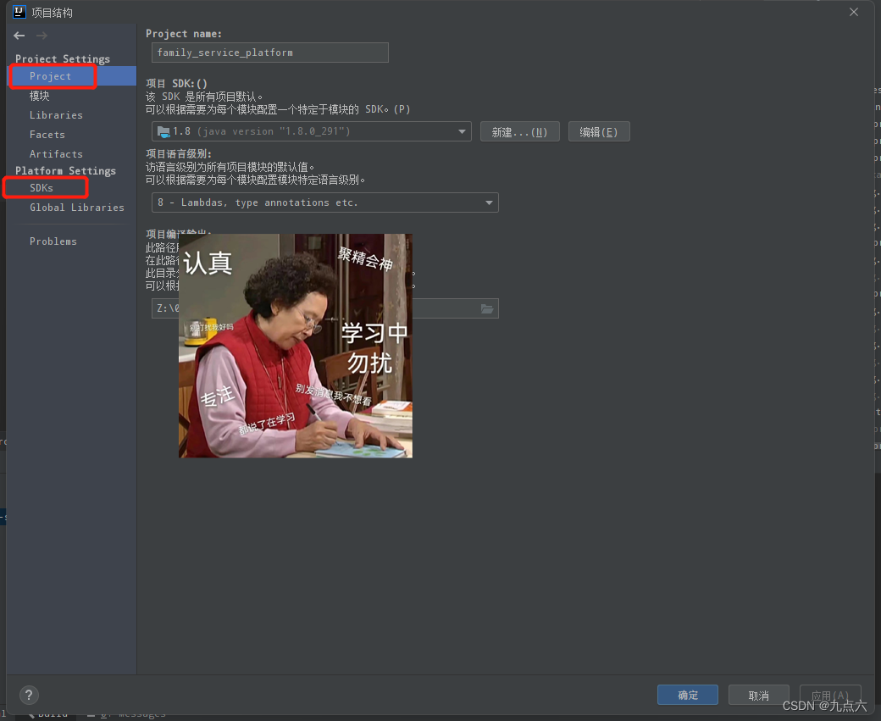The height and width of the screenshot is (721, 881).
Task: View the Problems section
Action: (53, 241)
